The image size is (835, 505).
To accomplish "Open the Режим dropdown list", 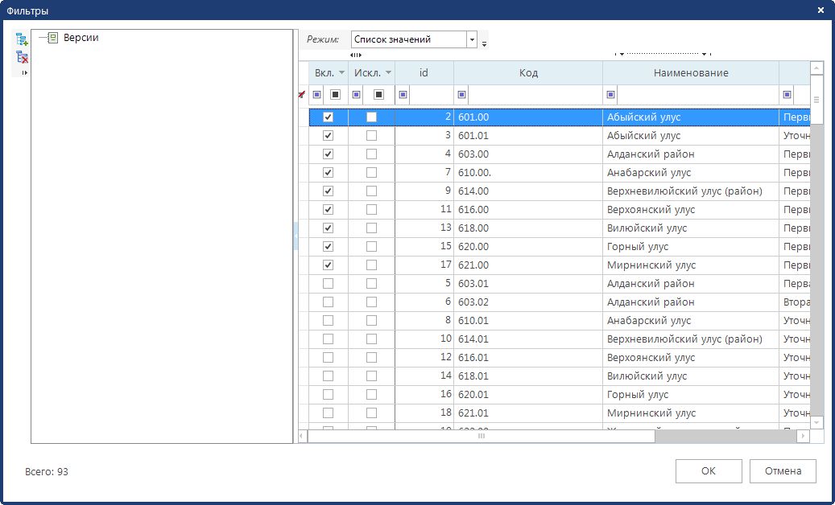I will (x=472, y=39).
